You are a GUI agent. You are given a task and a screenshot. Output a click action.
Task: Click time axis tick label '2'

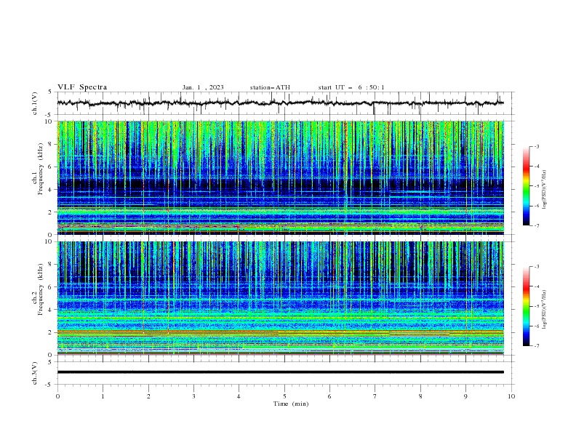[148, 396]
